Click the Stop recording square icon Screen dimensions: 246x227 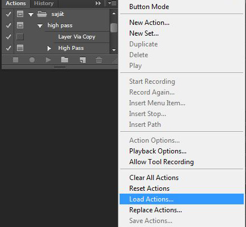coord(15,60)
